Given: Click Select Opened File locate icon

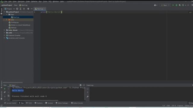Looking at the screenshot, I should click(x=17, y=9).
